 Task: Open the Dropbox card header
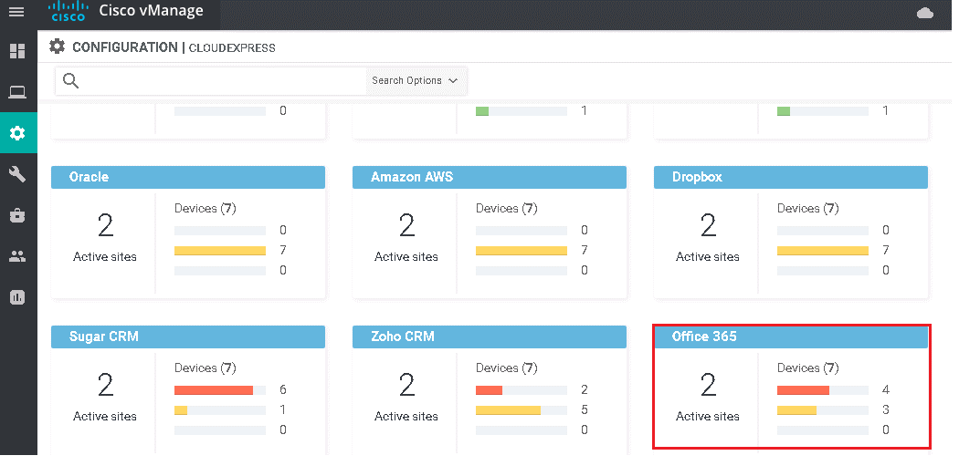[791, 177]
